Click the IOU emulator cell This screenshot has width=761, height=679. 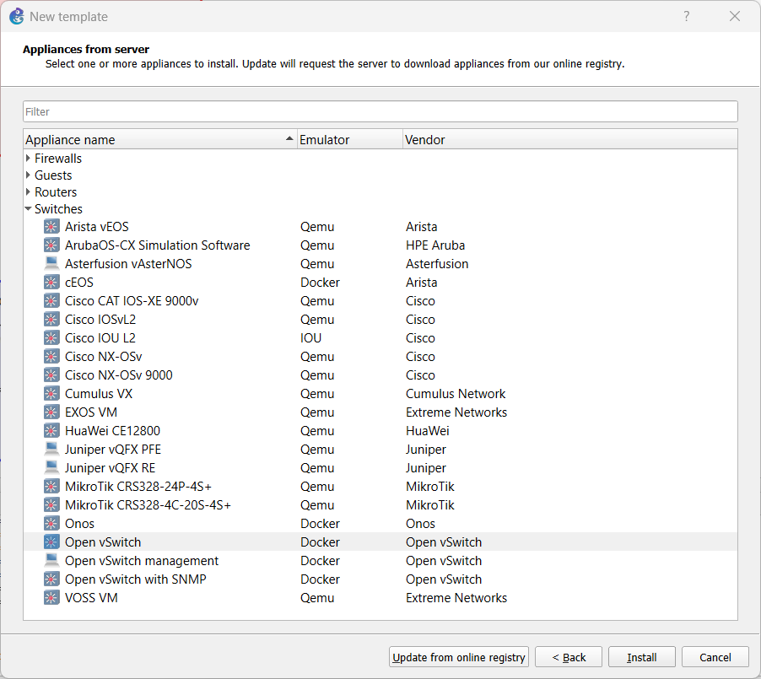pos(311,337)
